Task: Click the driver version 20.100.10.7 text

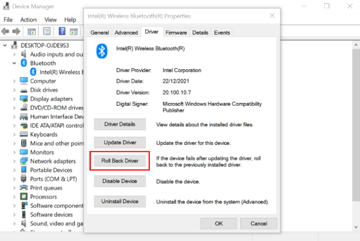Action: [x=177, y=93]
